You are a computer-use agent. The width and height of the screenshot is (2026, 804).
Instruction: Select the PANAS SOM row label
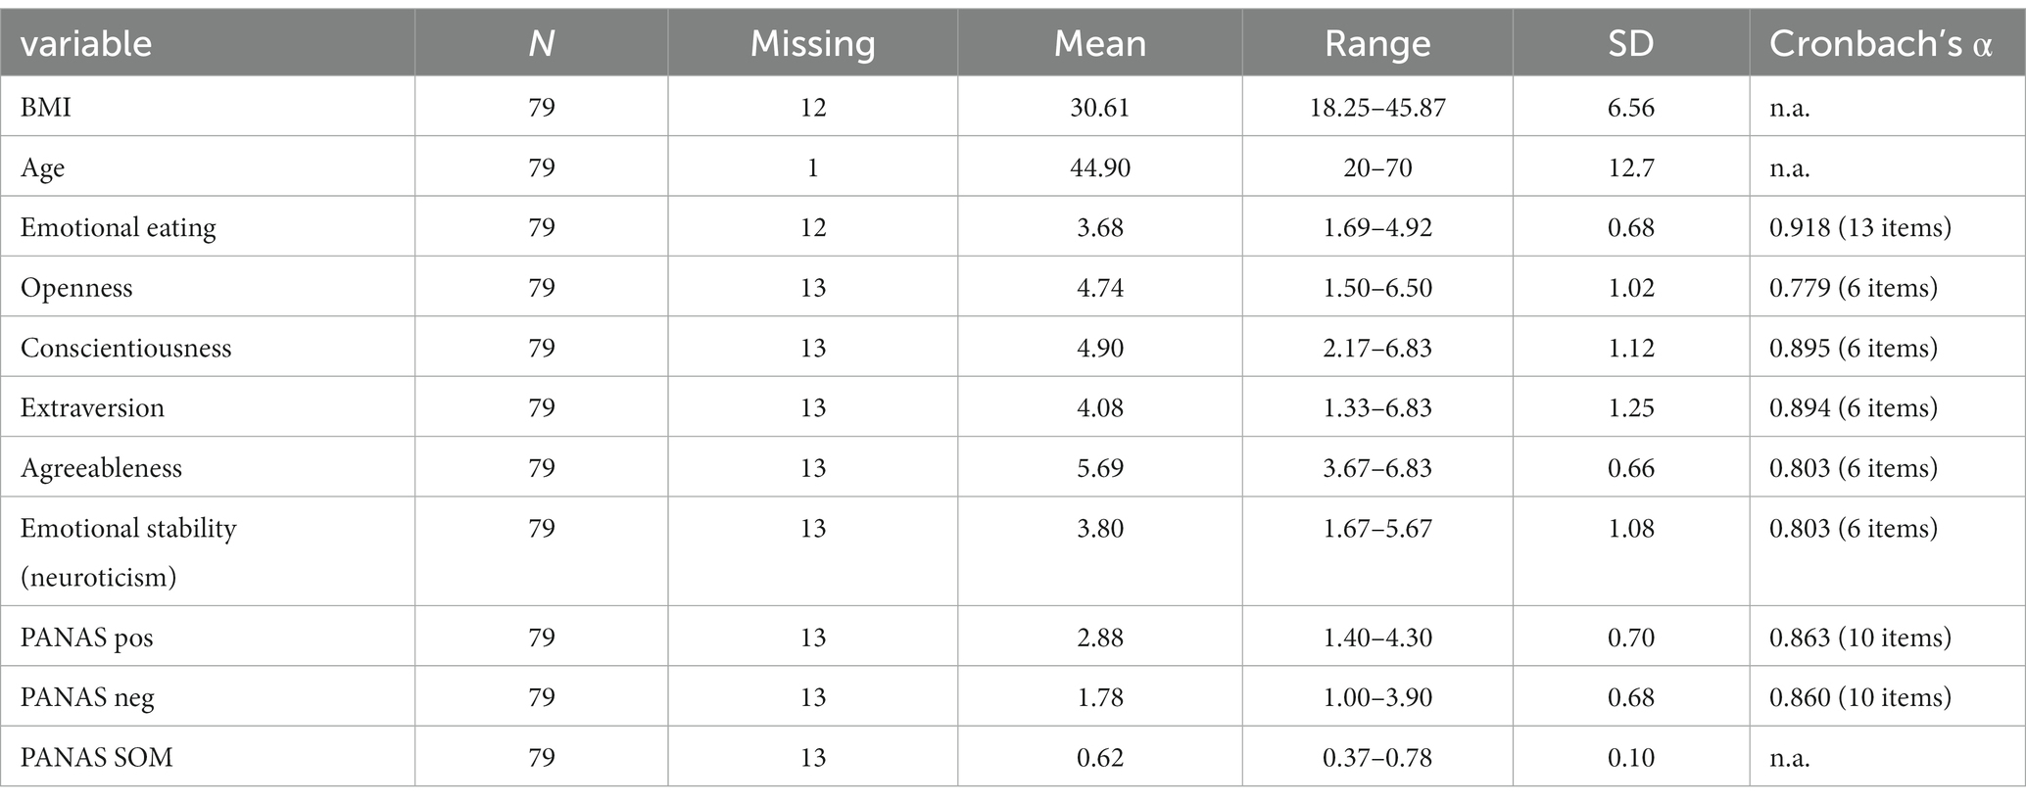click(x=97, y=757)
